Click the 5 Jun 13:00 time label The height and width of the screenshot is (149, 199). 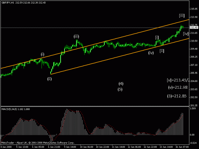point(22,147)
